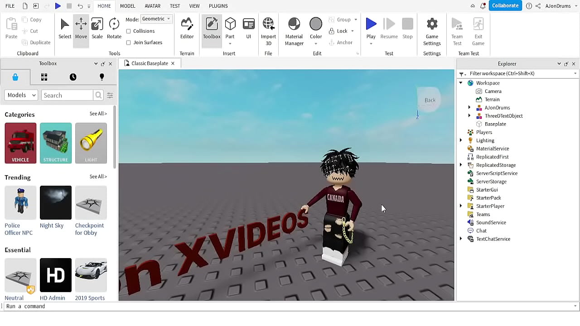Open the Material Manager
The height and width of the screenshot is (326, 580).
click(x=294, y=28)
